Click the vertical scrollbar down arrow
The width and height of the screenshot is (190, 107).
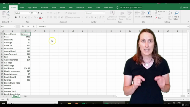pos(188,94)
